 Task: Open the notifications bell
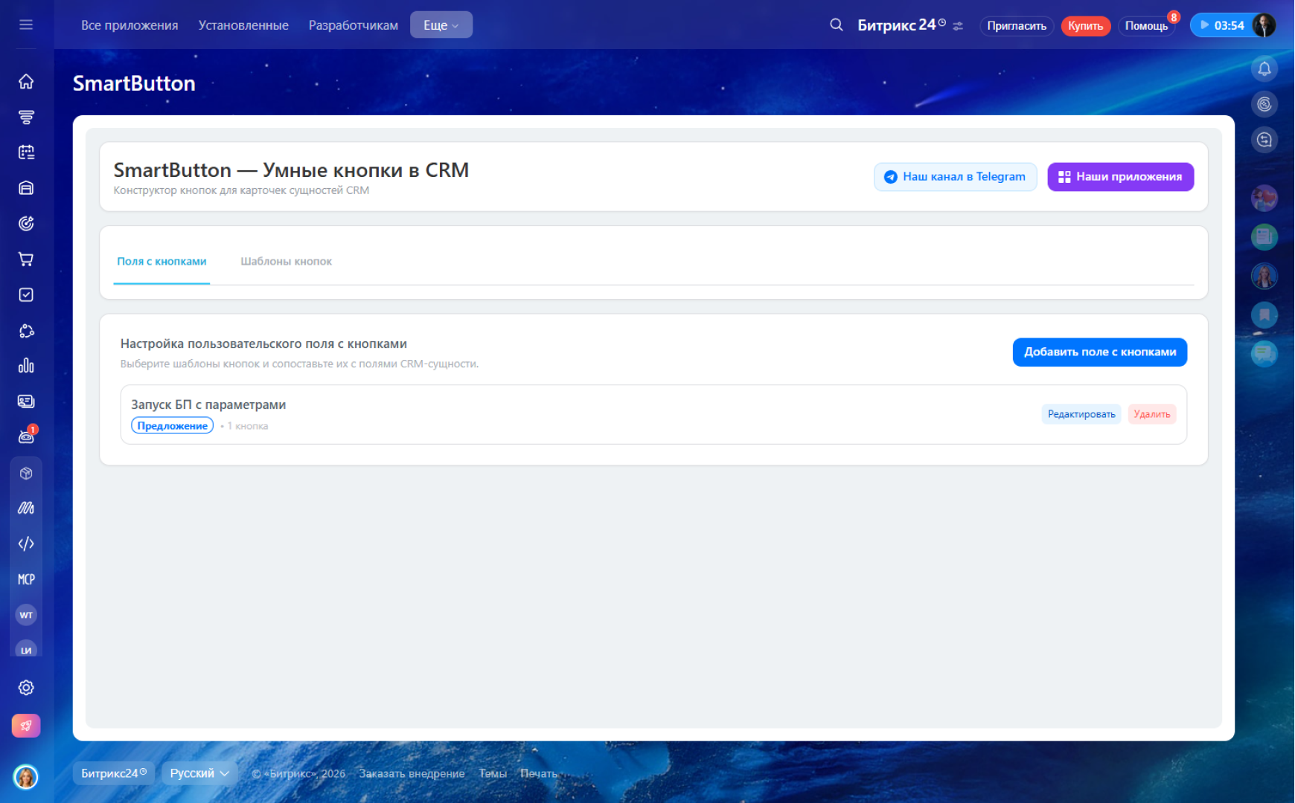[x=1264, y=69]
